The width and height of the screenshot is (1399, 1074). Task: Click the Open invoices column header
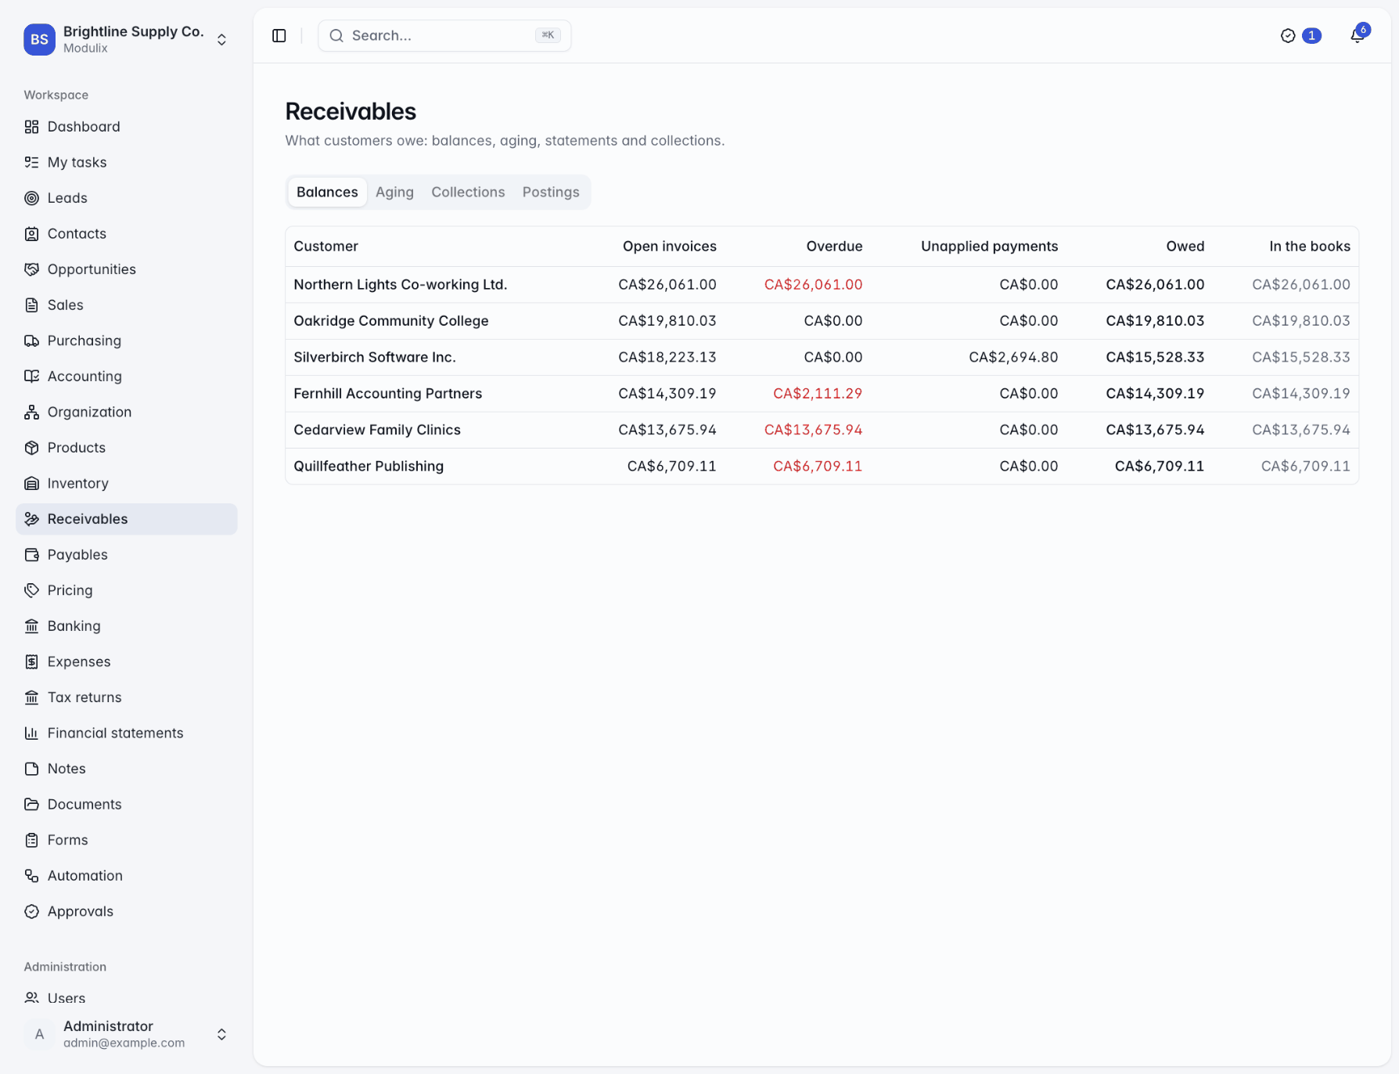(x=669, y=247)
